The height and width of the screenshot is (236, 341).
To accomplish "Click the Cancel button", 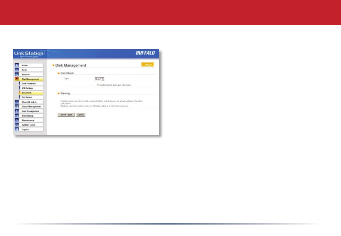I will (81, 115).
